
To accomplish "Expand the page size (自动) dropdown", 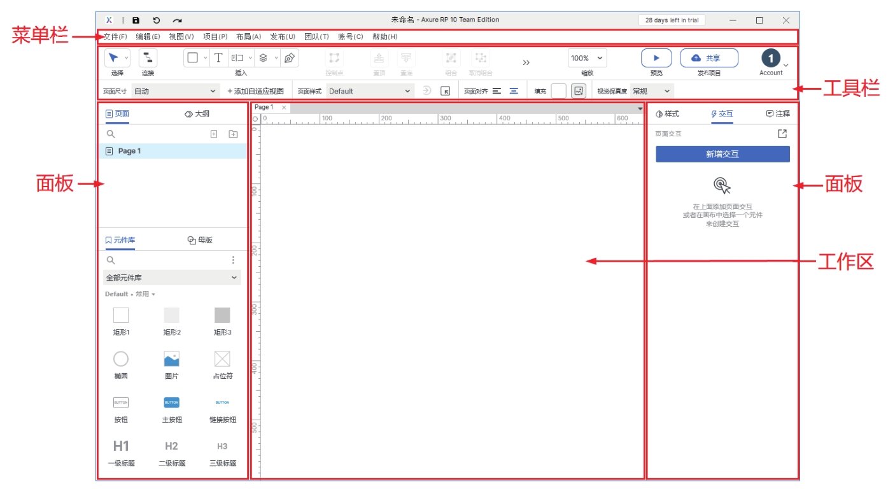I will click(175, 91).
